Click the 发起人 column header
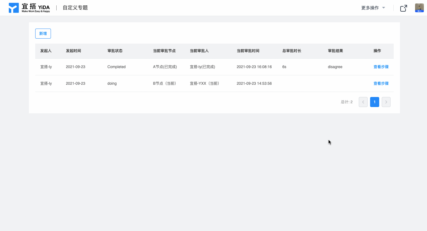The image size is (427, 231). tap(46, 51)
